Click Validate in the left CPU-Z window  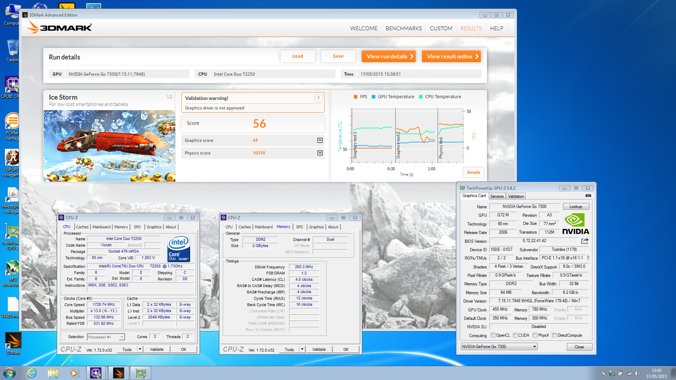(x=157, y=349)
